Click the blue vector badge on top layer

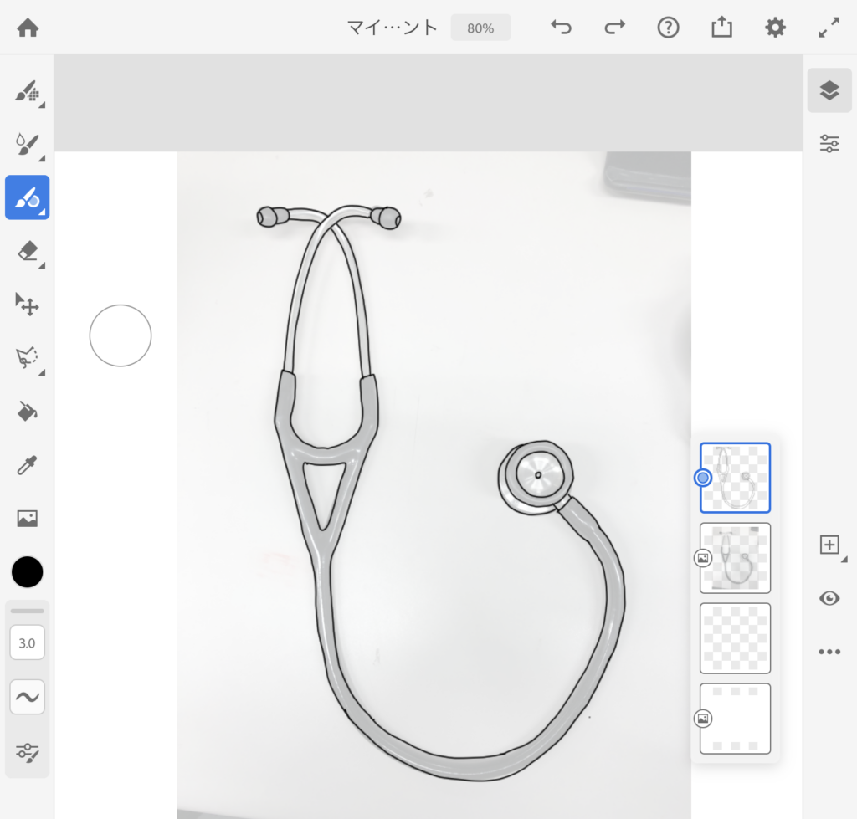pos(703,478)
